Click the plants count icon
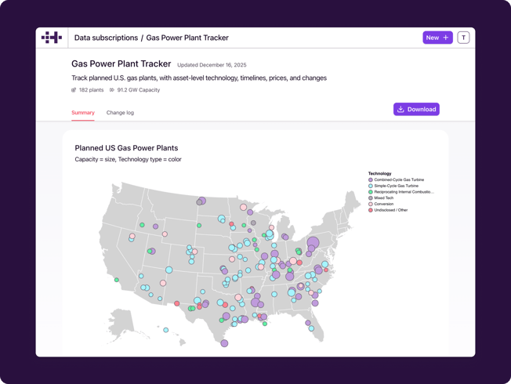Screen dimensions: 511x384 click(x=74, y=90)
